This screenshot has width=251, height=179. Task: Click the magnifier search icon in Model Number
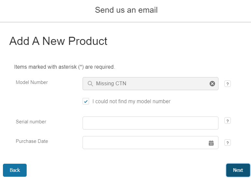pos(90,84)
